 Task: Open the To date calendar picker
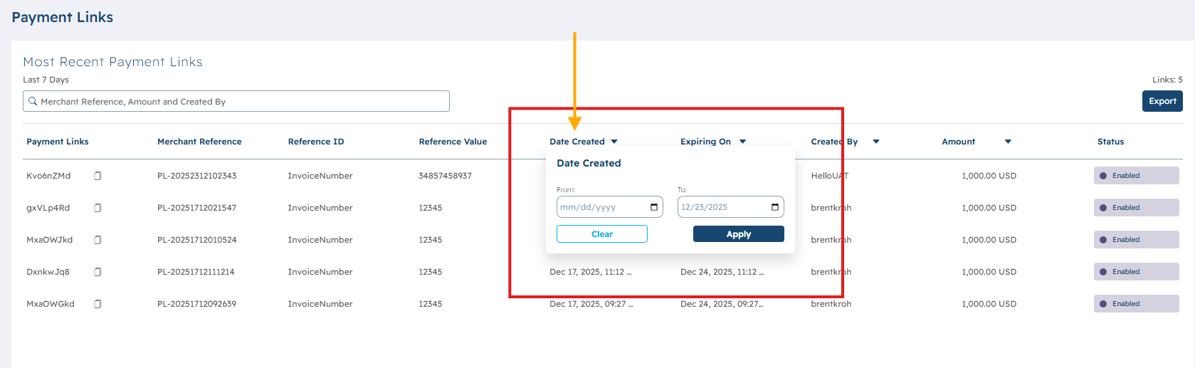coord(774,207)
